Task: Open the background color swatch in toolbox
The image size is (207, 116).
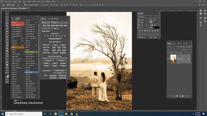Action: pyautogui.click(x=8, y=76)
